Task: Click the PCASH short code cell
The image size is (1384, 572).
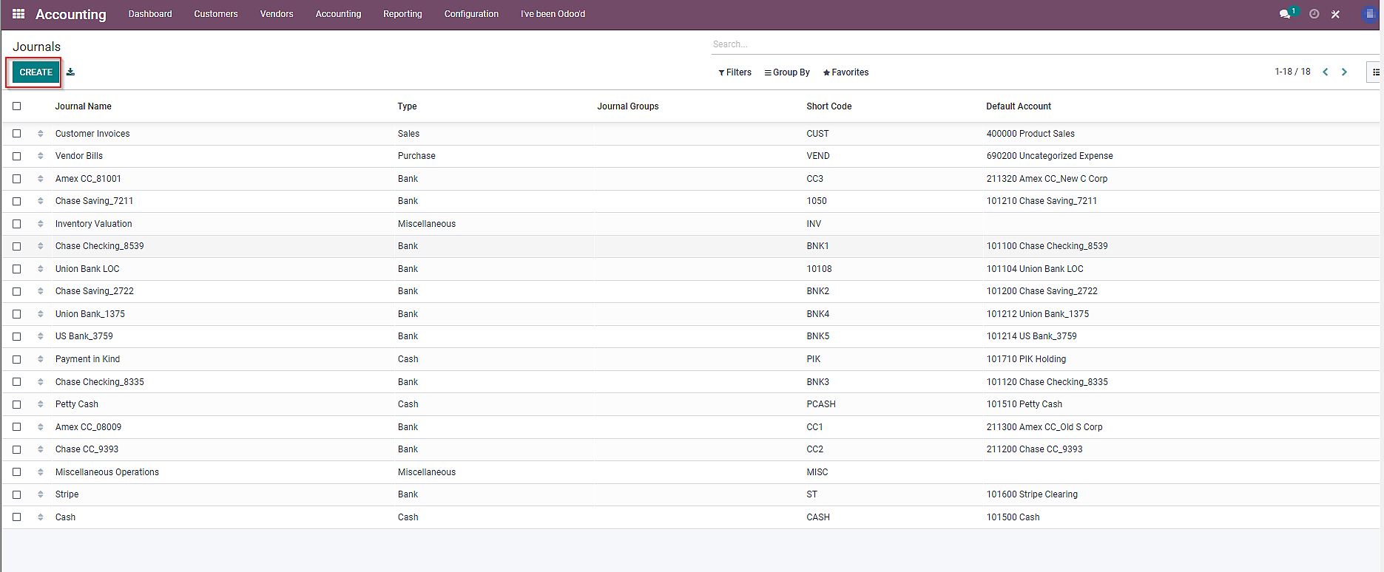Action: coord(821,404)
